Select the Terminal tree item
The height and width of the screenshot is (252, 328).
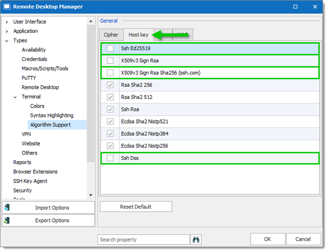click(x=31, y=96)
